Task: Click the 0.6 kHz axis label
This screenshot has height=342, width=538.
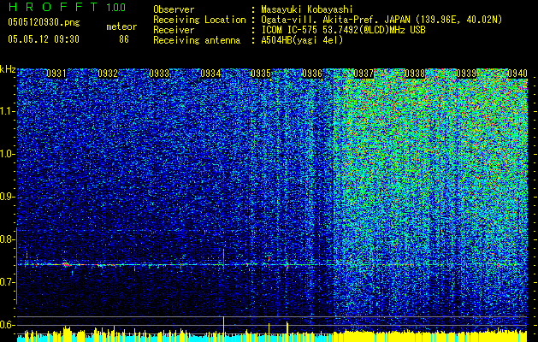Action: click(8, 325)
